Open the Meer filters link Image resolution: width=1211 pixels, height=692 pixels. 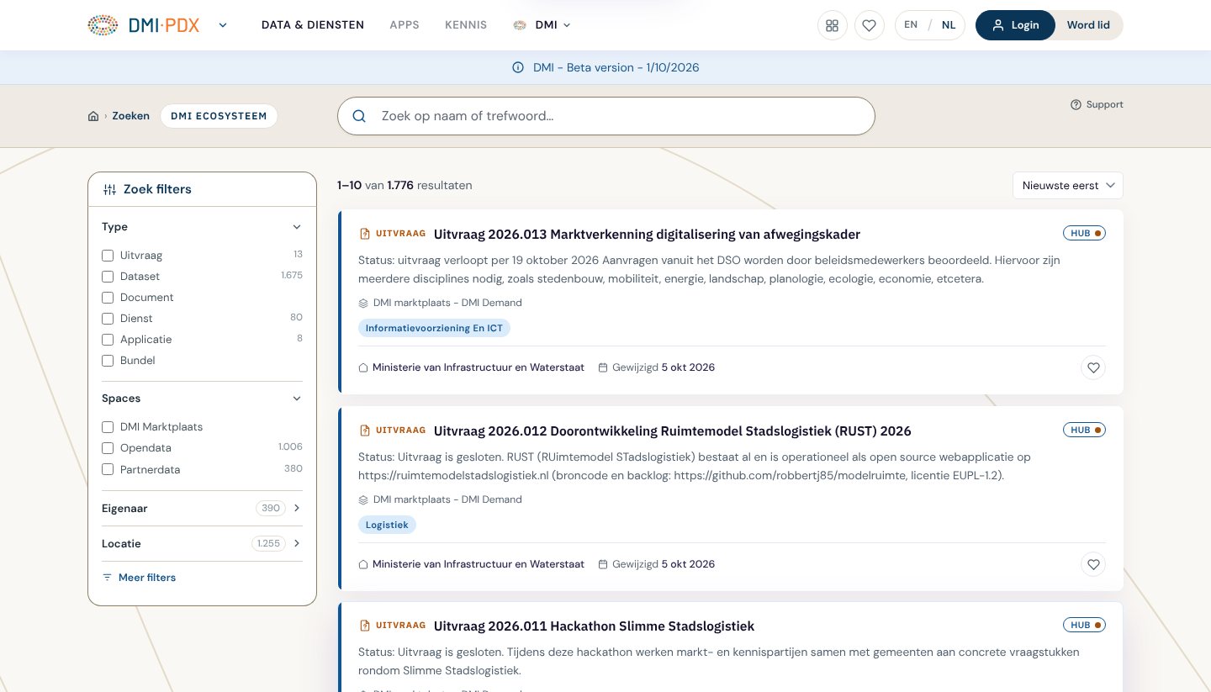[x=139, y=578]
